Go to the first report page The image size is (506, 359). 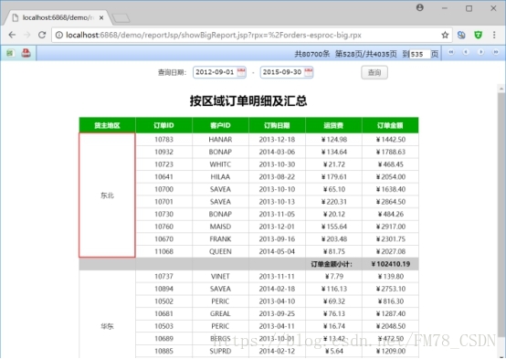451,52
